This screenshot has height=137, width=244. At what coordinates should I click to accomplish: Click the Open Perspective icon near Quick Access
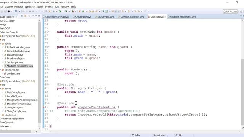coord(241,11)
